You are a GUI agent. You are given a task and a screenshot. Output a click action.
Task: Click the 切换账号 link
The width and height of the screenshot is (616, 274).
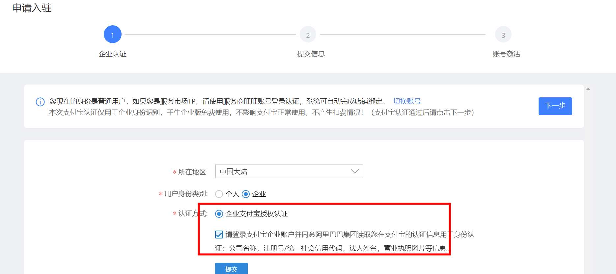[x=407, y=101]
